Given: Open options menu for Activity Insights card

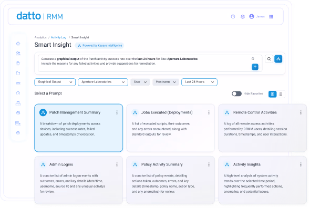Looking at the screenshot, I should point(301,164).
